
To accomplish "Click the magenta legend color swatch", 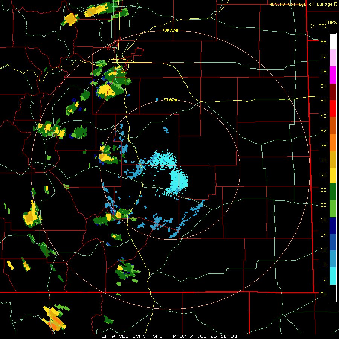I will coord(333,75).
